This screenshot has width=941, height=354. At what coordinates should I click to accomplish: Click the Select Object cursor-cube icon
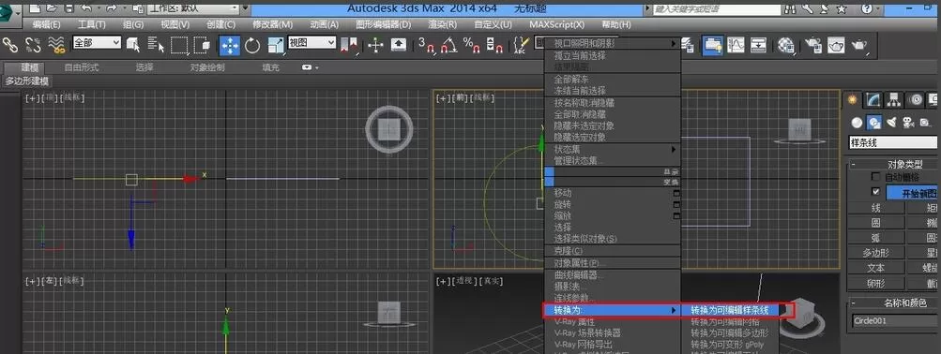coord(132,44)
